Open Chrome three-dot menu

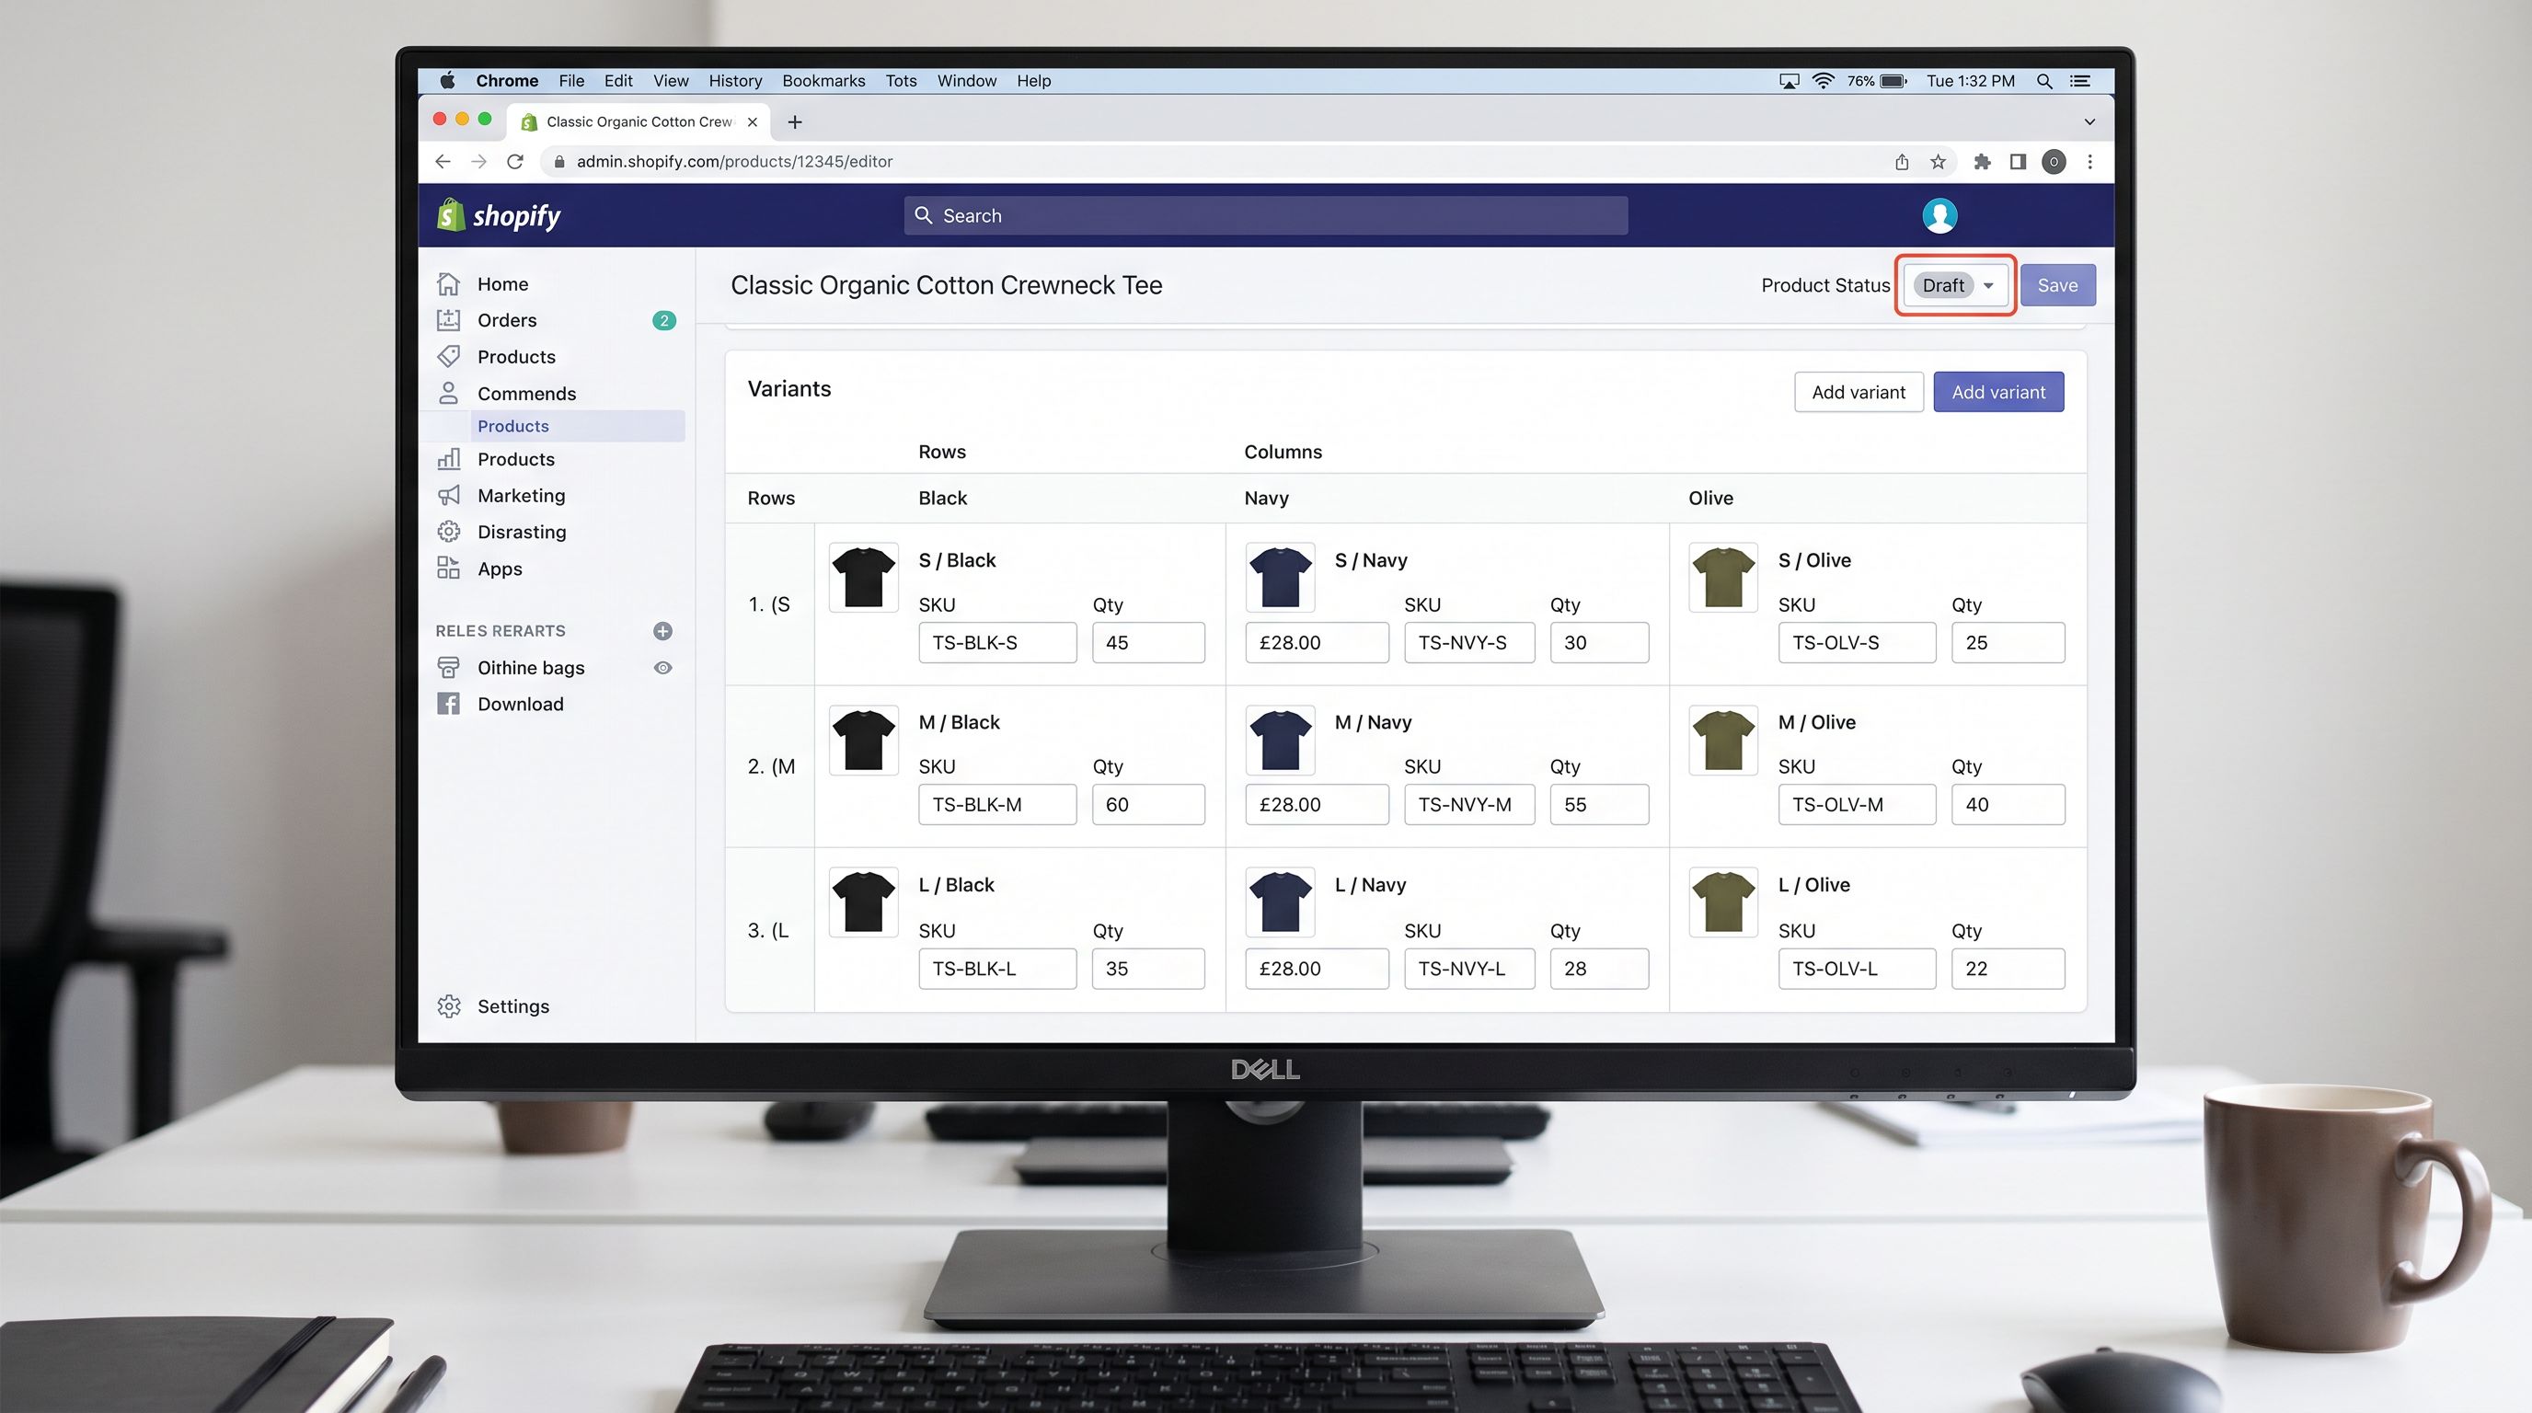(2089, 161)
